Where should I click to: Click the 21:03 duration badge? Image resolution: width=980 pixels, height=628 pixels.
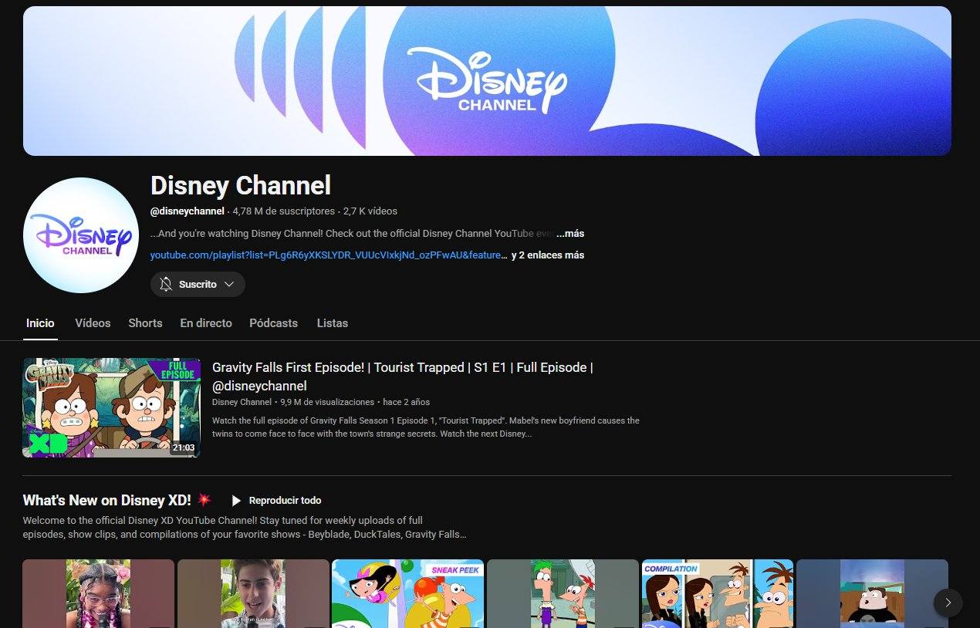coord(184,447)
